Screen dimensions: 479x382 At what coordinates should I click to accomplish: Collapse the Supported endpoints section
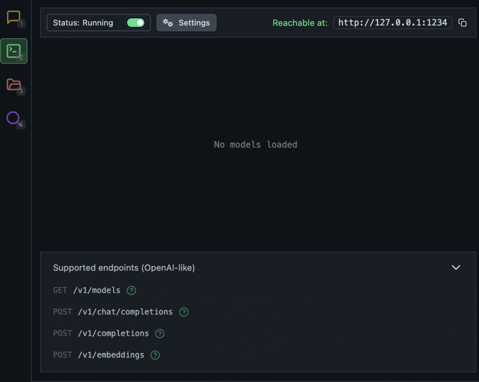[456, 267]
